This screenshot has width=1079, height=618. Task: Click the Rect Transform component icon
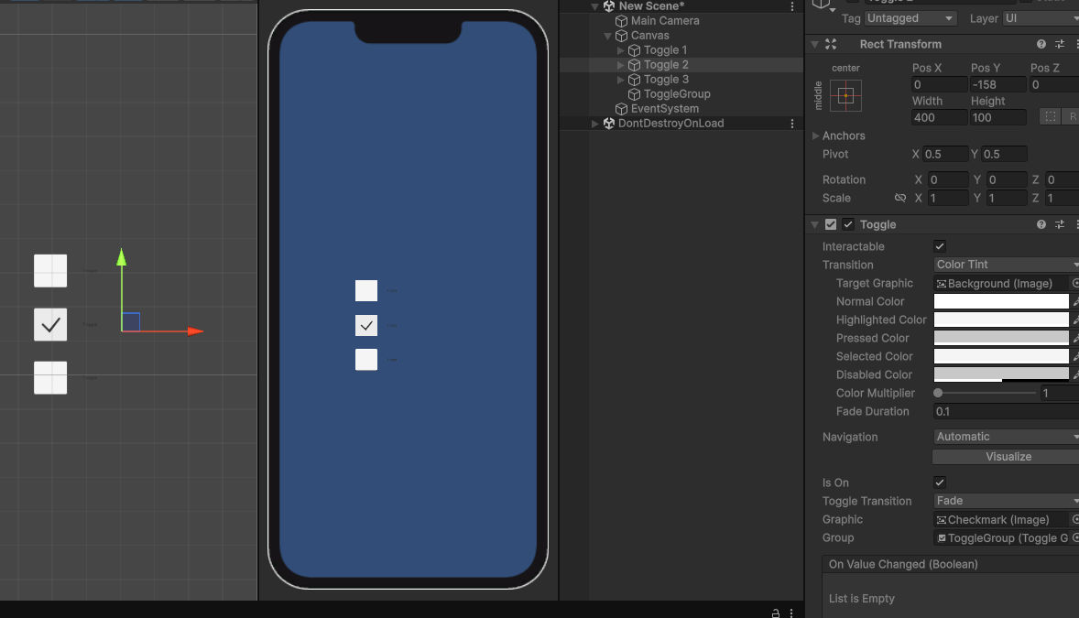(832, 44)
